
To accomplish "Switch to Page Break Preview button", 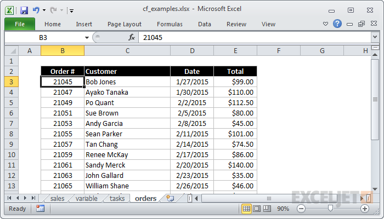I will [267, 209].
